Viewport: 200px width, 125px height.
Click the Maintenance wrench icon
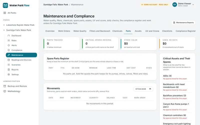(9, 55)
